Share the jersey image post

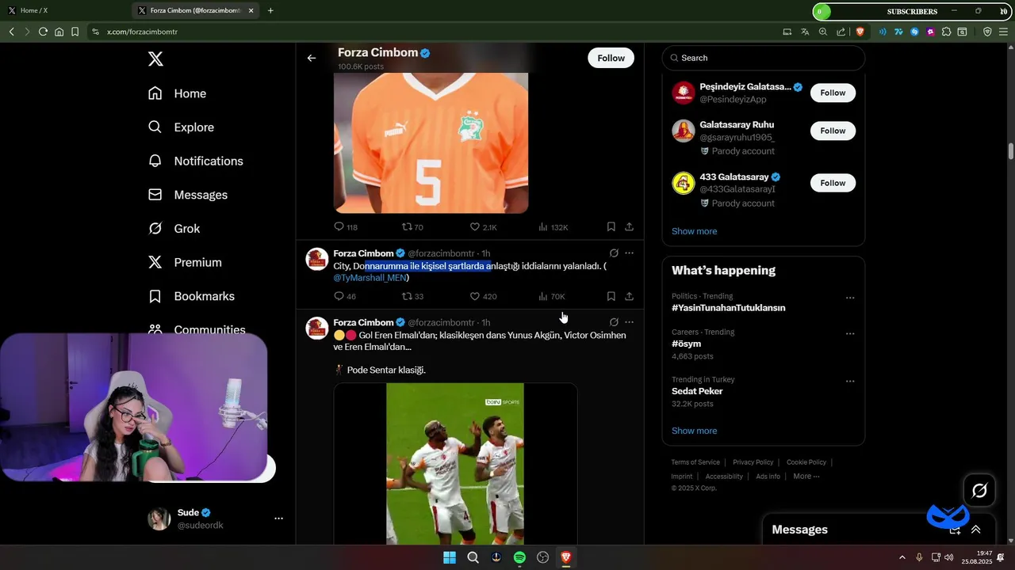pyautogui.click(x=629, y=227)
